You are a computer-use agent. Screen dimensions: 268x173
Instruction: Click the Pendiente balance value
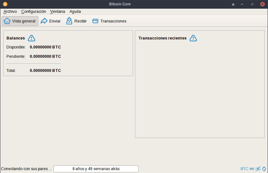[x=45, y=56]
